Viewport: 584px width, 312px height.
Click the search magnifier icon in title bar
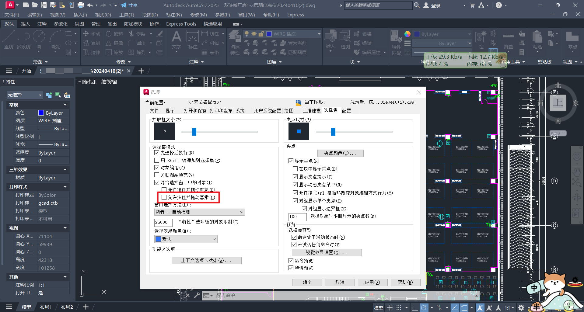(417, 5)
